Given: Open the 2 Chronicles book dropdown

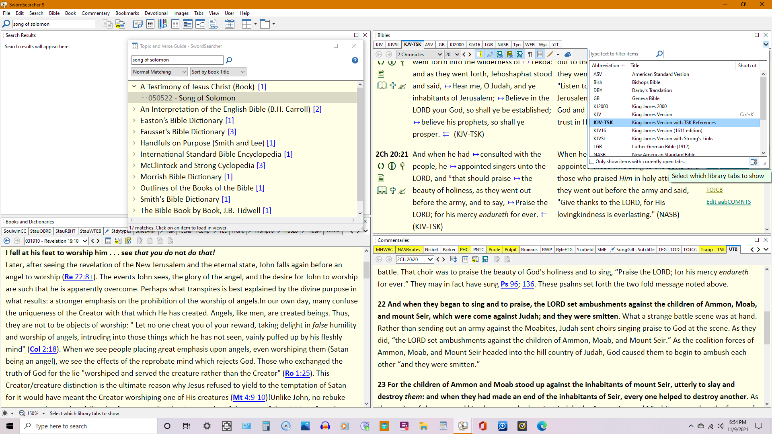Looking at the screenshot, I should [420, 54].
